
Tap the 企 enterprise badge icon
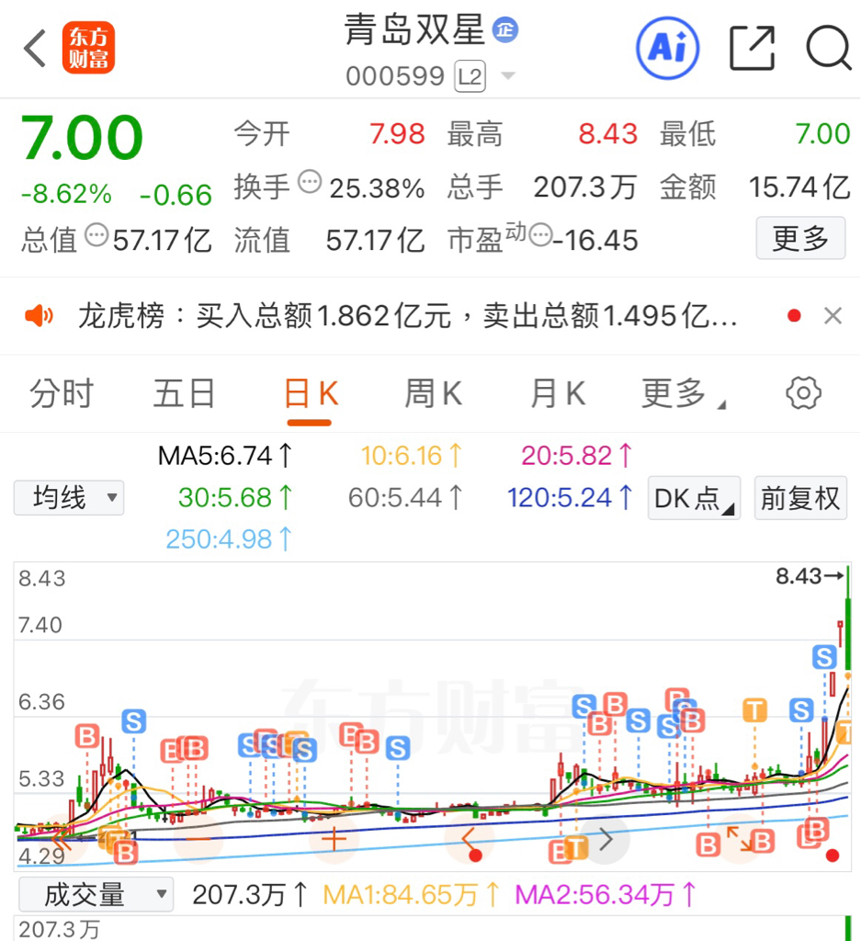pyautogui.click(x=505, y=29)
